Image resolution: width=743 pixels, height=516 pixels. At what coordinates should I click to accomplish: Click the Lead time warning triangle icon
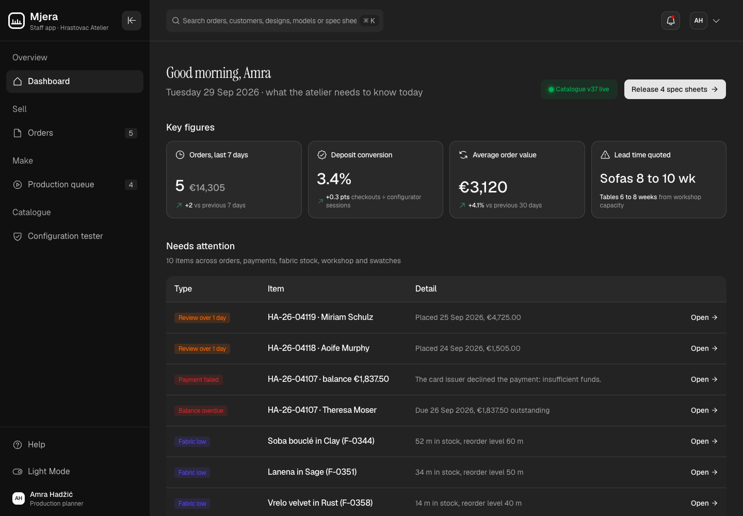click(605, 155)
